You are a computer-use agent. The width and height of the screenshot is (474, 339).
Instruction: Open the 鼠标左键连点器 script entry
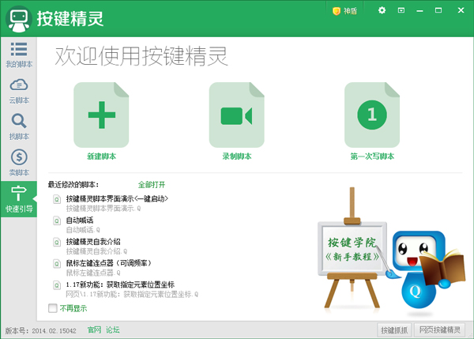tap(108, 263)
